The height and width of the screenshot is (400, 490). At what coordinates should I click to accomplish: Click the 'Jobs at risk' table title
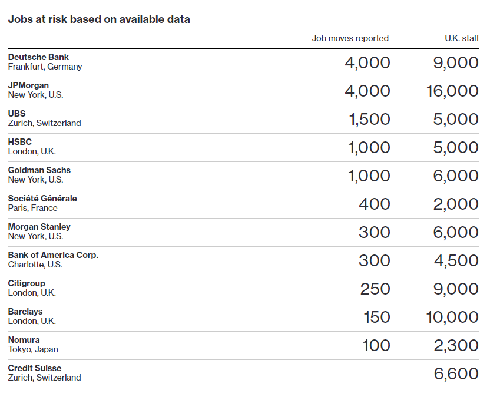99,19
